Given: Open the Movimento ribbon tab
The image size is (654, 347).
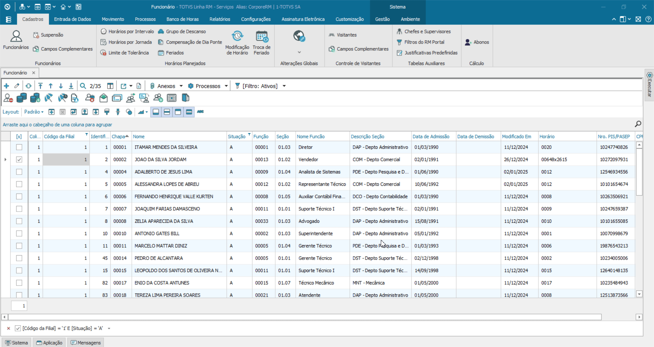Looking at the screenshot, I should [113, 19].
